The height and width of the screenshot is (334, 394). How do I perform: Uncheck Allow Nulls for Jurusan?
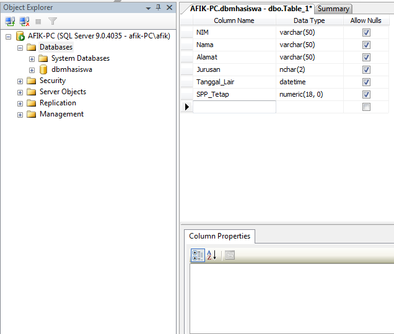pyautogui.click(x=366, y=69)
